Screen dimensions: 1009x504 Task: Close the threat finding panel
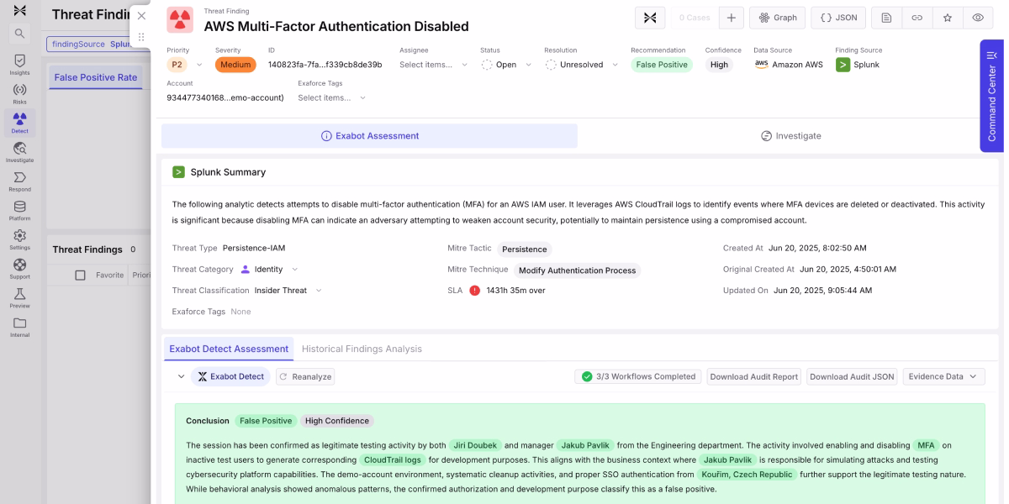[x=141, y=16]
